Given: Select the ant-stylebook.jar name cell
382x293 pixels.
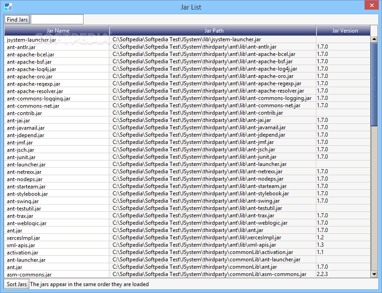Looking at the screenshot, I should pyautogui.click(x=57, y=193).
